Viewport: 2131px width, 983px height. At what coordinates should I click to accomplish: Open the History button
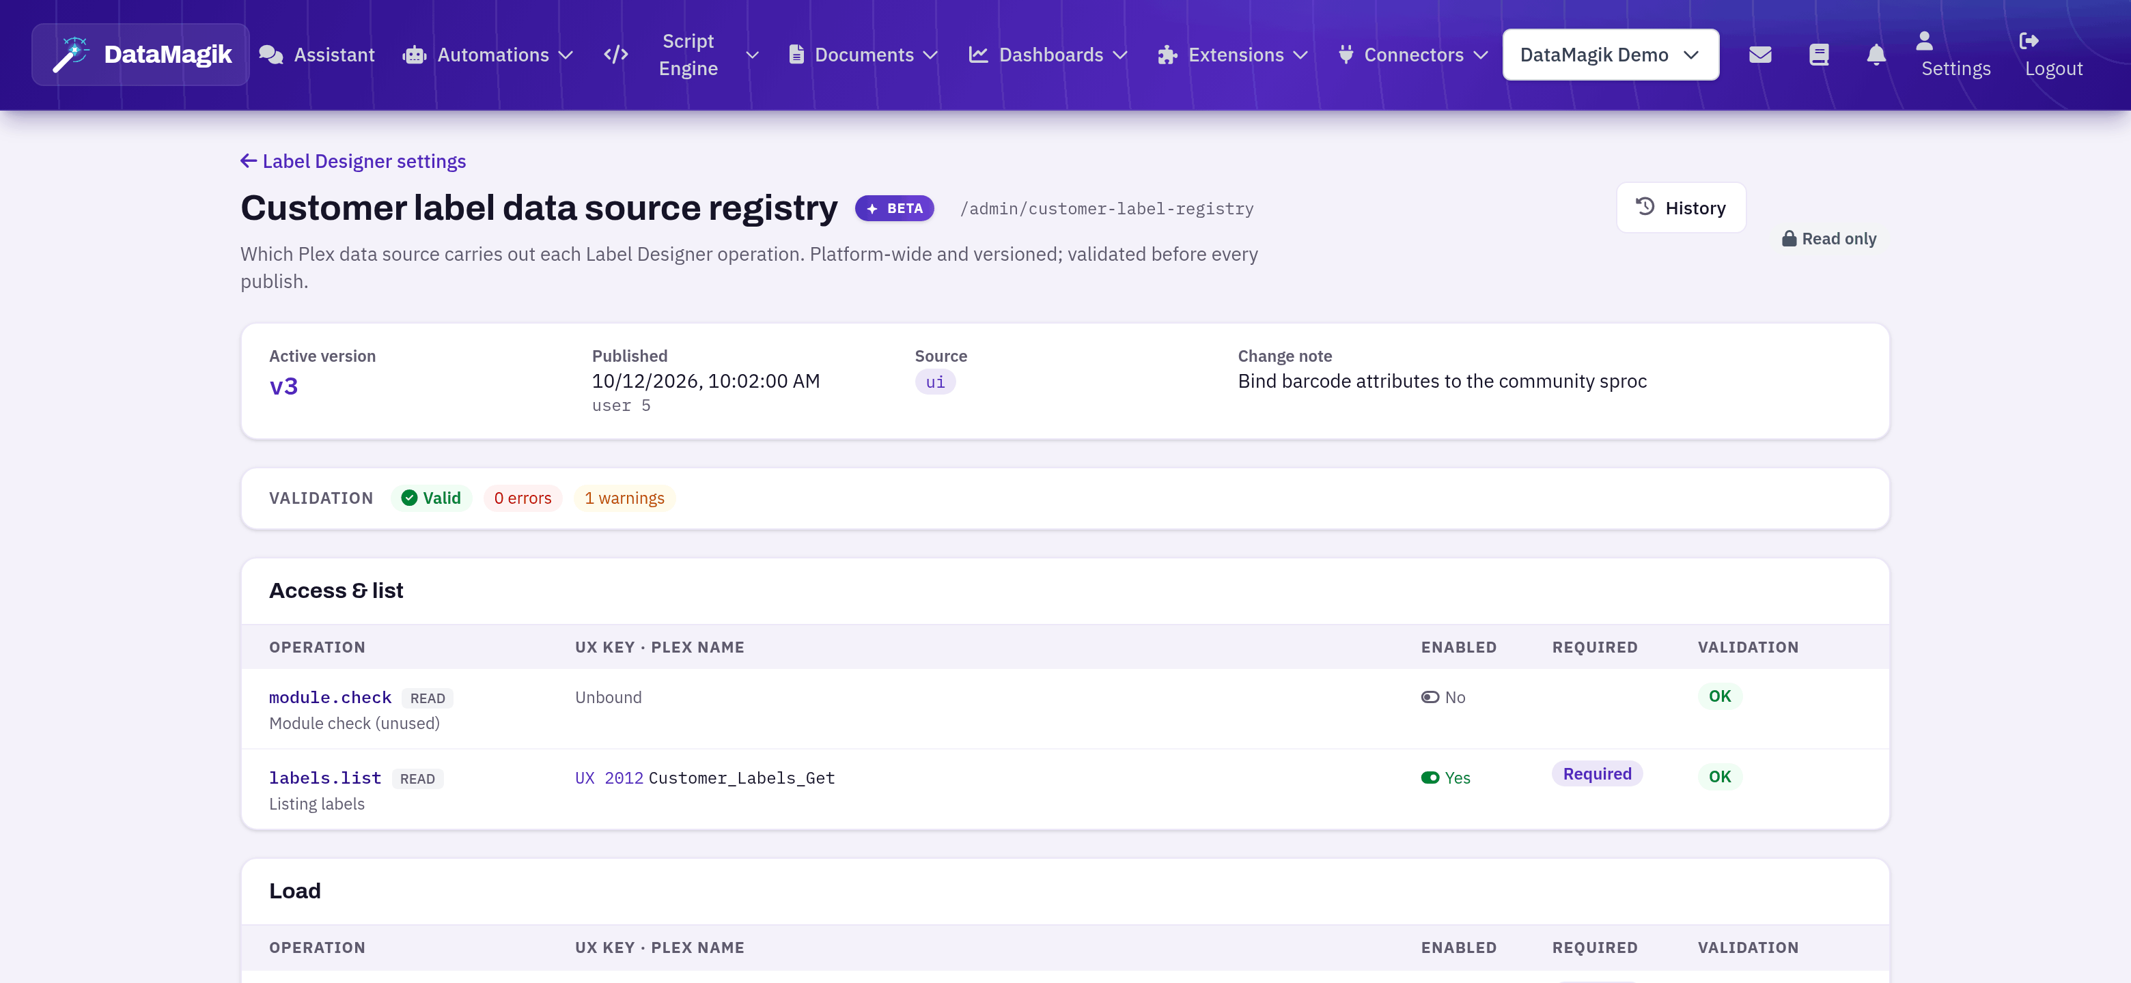tap(1681, 208)
